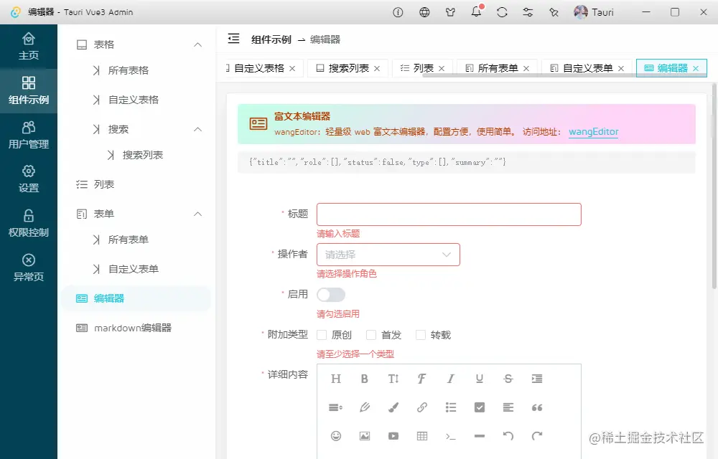718x459 pixels.
Task: Open markdown编辑器 menu item
Action: point(136,328)
